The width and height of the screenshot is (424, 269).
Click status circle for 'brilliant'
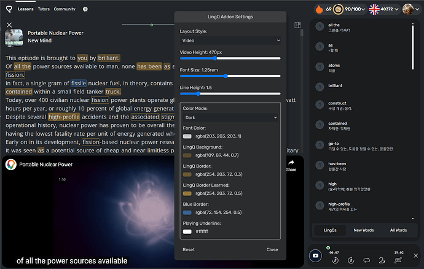(320, 87)
